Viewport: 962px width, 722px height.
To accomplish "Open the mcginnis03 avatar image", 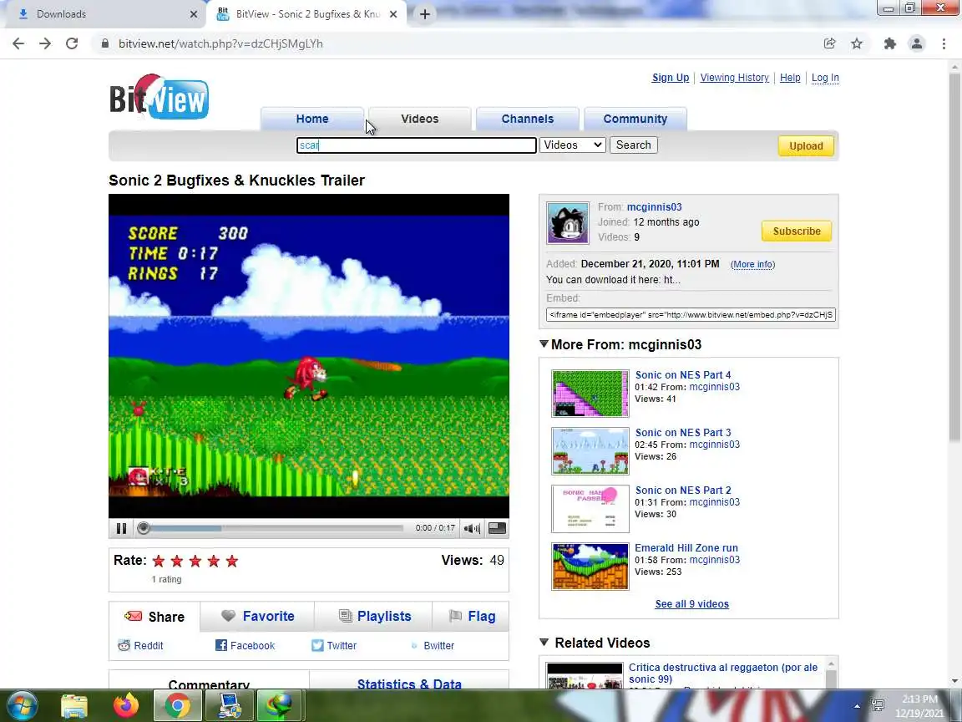I will coord(568,223).
